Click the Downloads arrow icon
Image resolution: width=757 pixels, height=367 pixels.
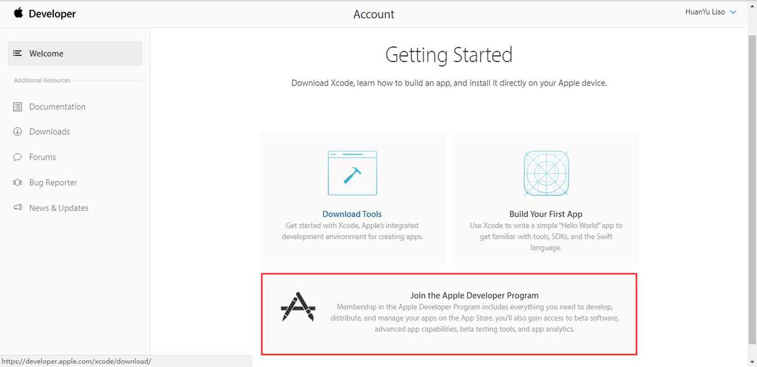pyautogui.click(x=17, y=132)
